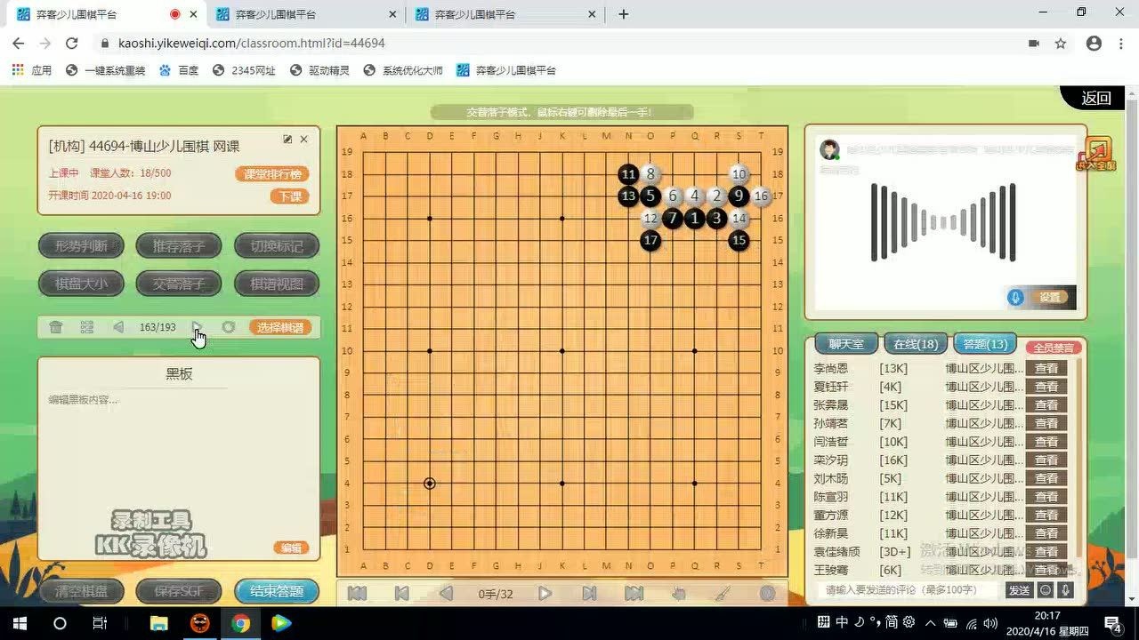
Task: Click the pointer hand tool below the board
Action: tap(678, 593)
